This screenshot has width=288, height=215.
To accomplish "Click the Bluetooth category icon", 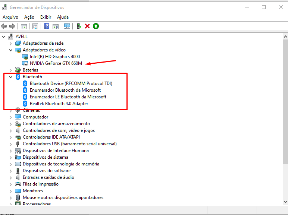I will [x=18, y=77].
